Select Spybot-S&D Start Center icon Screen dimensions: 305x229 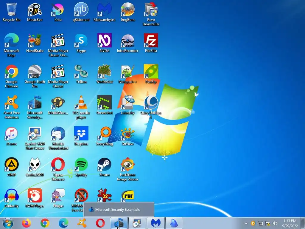click(x=35, y=138)
